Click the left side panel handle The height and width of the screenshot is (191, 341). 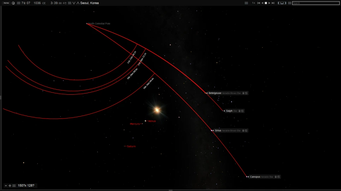click(1, 98)
